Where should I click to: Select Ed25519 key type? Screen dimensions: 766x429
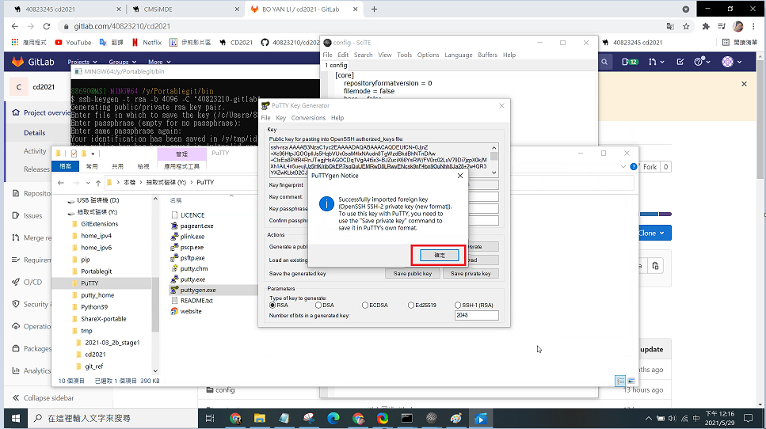(421, 306)
